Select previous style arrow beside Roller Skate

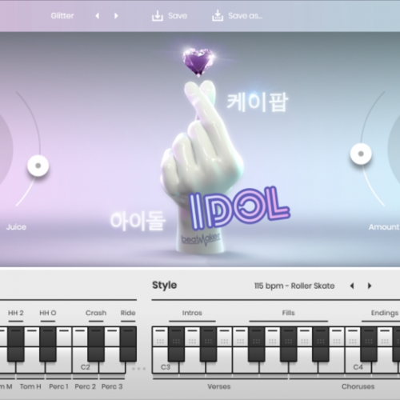click(352, 286)
